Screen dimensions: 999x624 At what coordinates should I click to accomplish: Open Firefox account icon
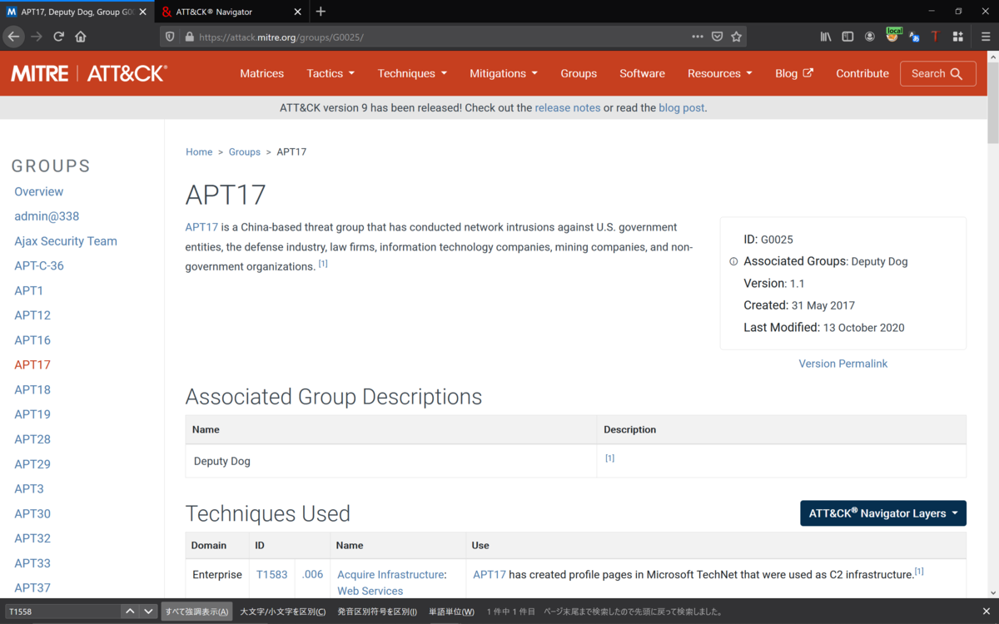tap(870, 37)
